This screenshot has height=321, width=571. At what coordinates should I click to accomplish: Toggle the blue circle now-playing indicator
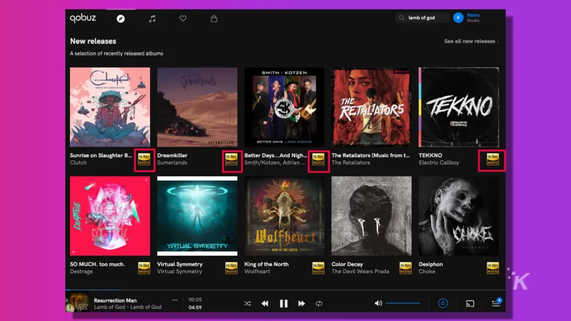coord(443,303)
